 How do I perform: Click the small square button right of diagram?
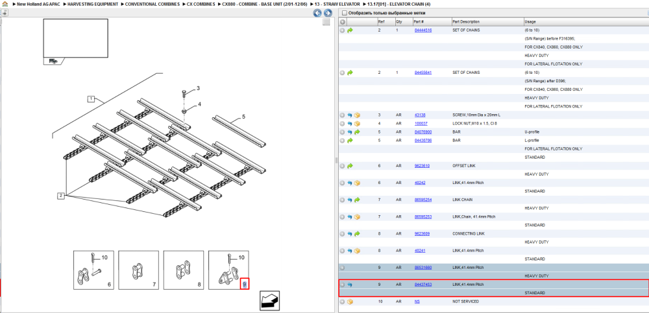326,22
